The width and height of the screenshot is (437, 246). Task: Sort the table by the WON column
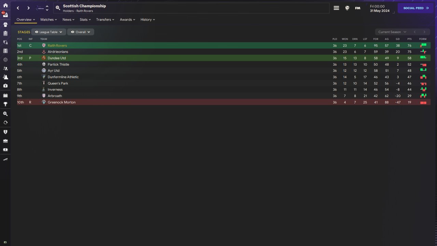[x=345, y=39]
